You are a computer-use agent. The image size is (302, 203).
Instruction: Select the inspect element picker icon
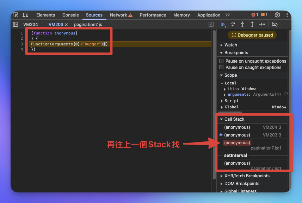pyautogui.click(x=16, y=15)
